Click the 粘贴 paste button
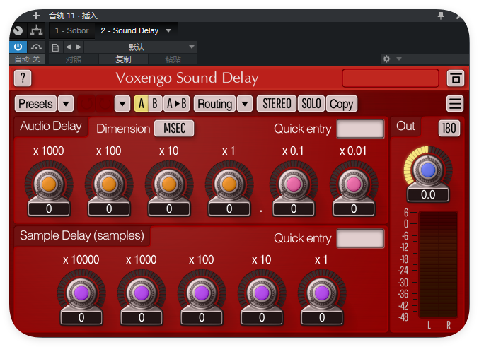Screen dimensions: 479x347 point(173,59)
